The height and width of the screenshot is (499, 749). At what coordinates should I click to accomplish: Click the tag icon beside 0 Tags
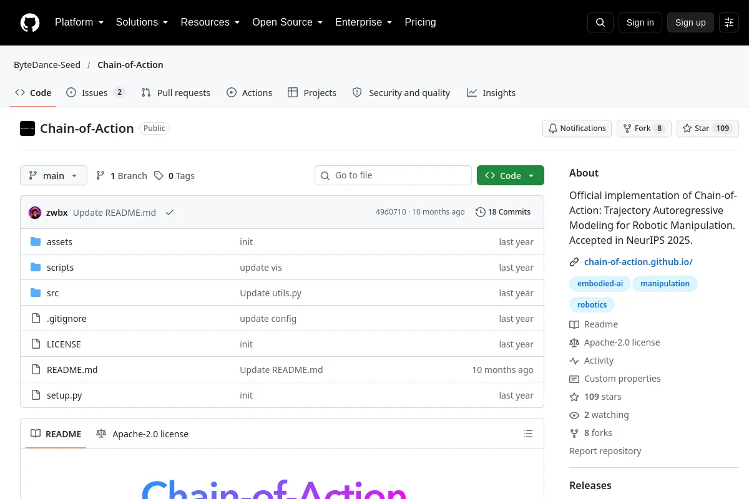(x=159, y=176)
